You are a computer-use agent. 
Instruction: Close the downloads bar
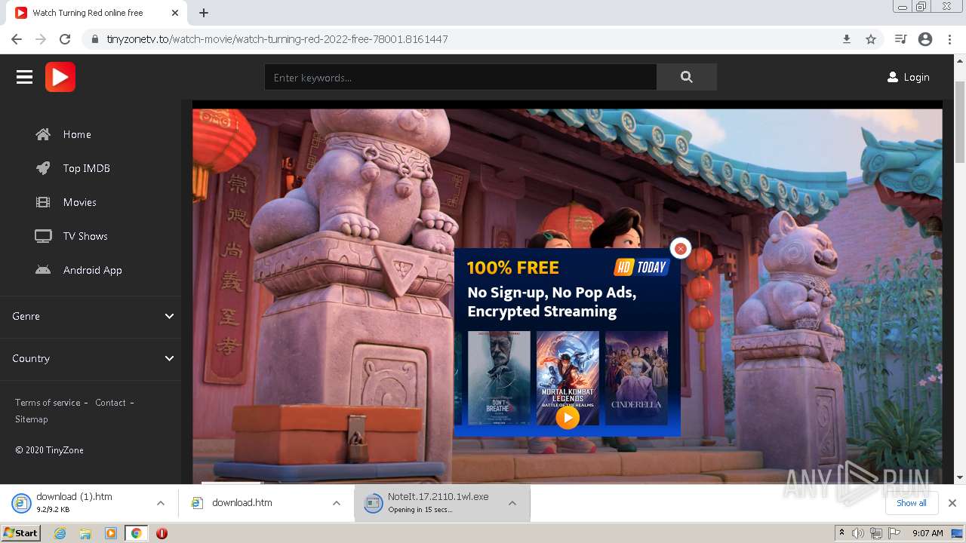[x=952, y=503]
